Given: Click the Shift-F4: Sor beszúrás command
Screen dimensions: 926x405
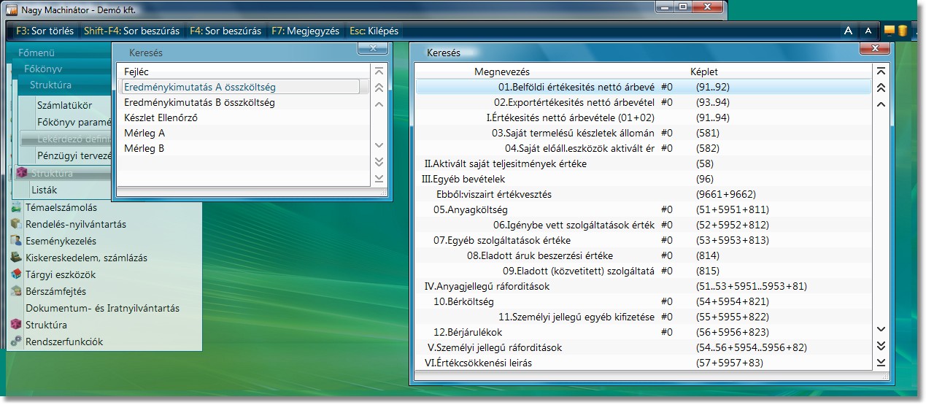Looking at the screenshot, I should click(132, 31).
